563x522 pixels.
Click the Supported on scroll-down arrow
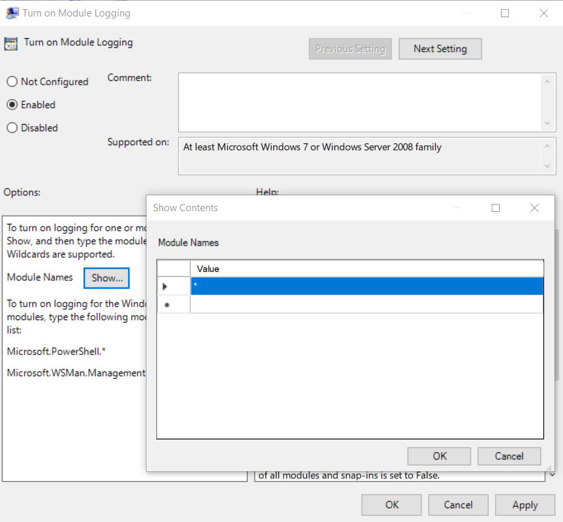(x=548, y=166)
